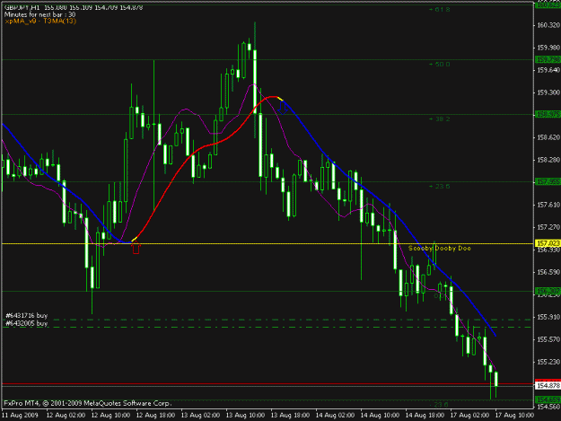Click the yellow 157.023 price tag
The width and height of the screenshot is (561, 421).
tap(548, 243)
